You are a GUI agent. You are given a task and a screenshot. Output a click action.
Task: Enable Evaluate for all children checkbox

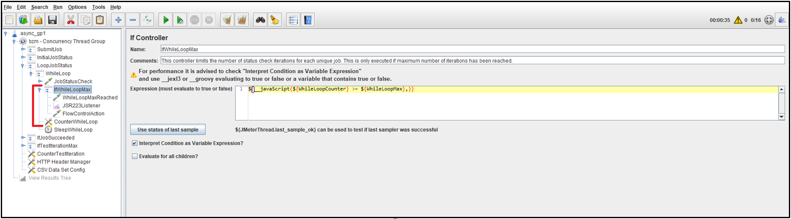(135, 156)
